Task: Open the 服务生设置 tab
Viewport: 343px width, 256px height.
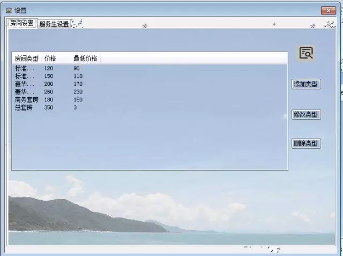Action: [x=54, y=24]
